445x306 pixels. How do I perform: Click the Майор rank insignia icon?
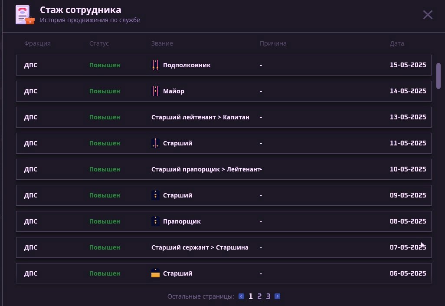[x=155, y=91]
